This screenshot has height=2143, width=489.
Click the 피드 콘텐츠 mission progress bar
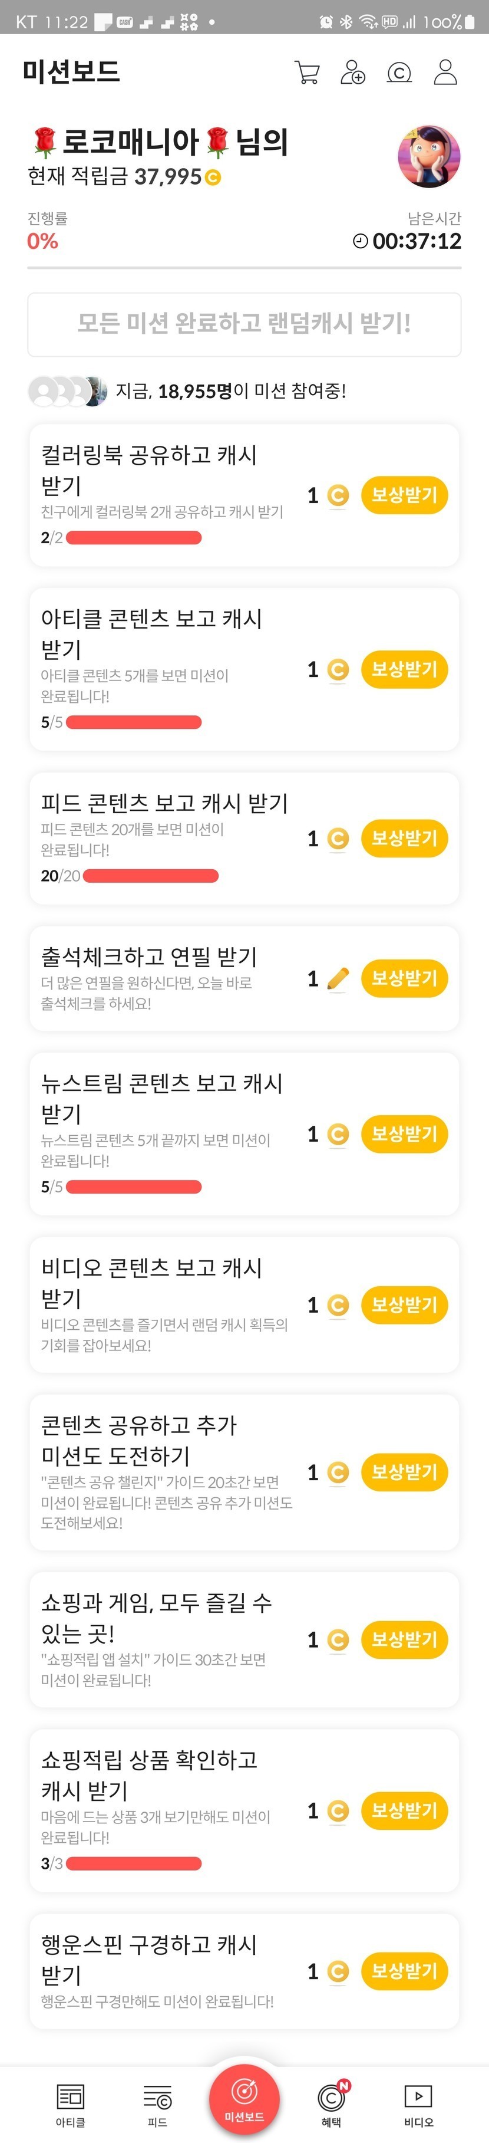click(x=150, y=876)
